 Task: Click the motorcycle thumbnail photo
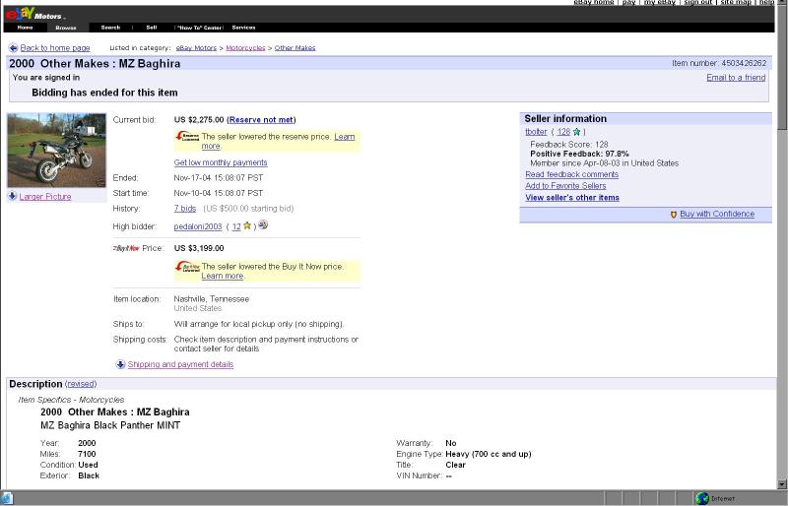tap(56, 151)
